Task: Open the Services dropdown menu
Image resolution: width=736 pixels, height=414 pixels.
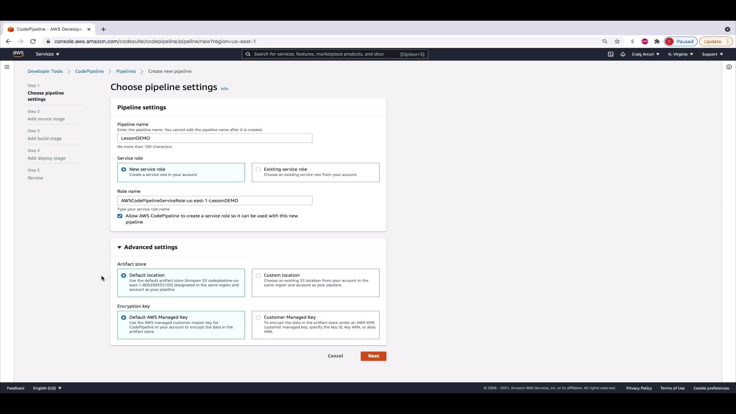Action: [x=48, y=54]
